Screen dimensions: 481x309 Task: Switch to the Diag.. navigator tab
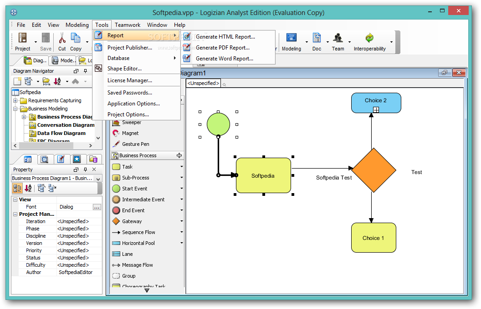[x=36, y=60]
